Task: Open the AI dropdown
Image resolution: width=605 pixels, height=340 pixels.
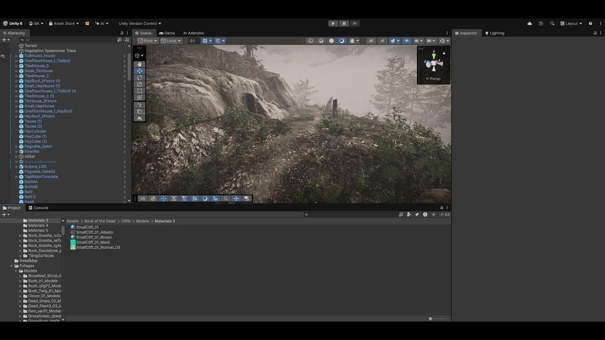Action: (x=102, y=23)
